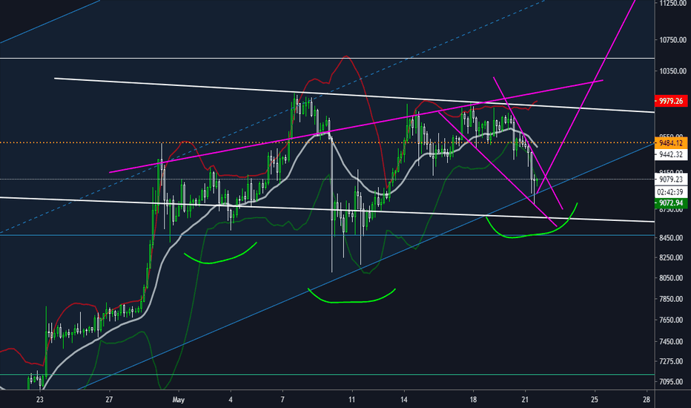
Task: Click the 11250.00 price axis value
Action: 673,3
